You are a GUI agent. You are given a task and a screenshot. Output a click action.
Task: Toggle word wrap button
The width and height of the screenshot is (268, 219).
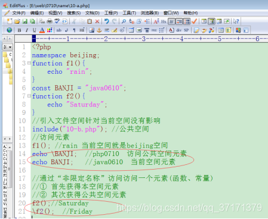click(x=171, y=21)
